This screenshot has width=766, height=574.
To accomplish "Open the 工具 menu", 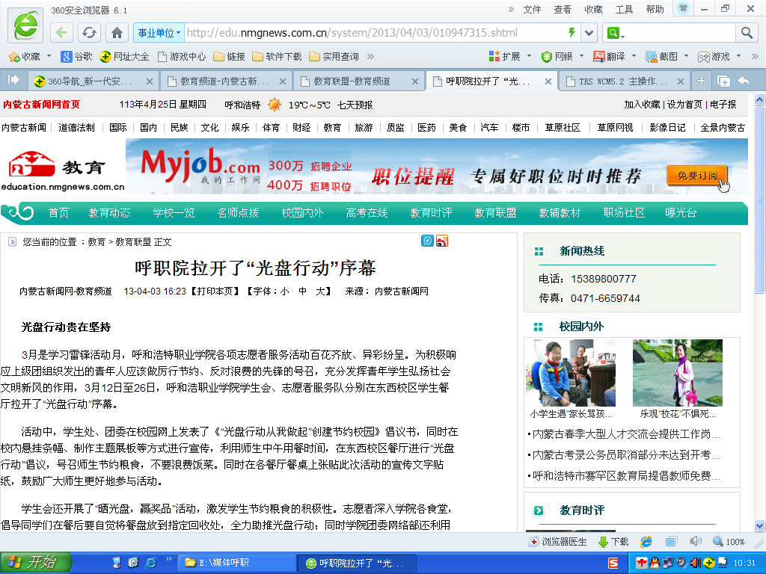I will pyautogui.click(x=624, y=9).
